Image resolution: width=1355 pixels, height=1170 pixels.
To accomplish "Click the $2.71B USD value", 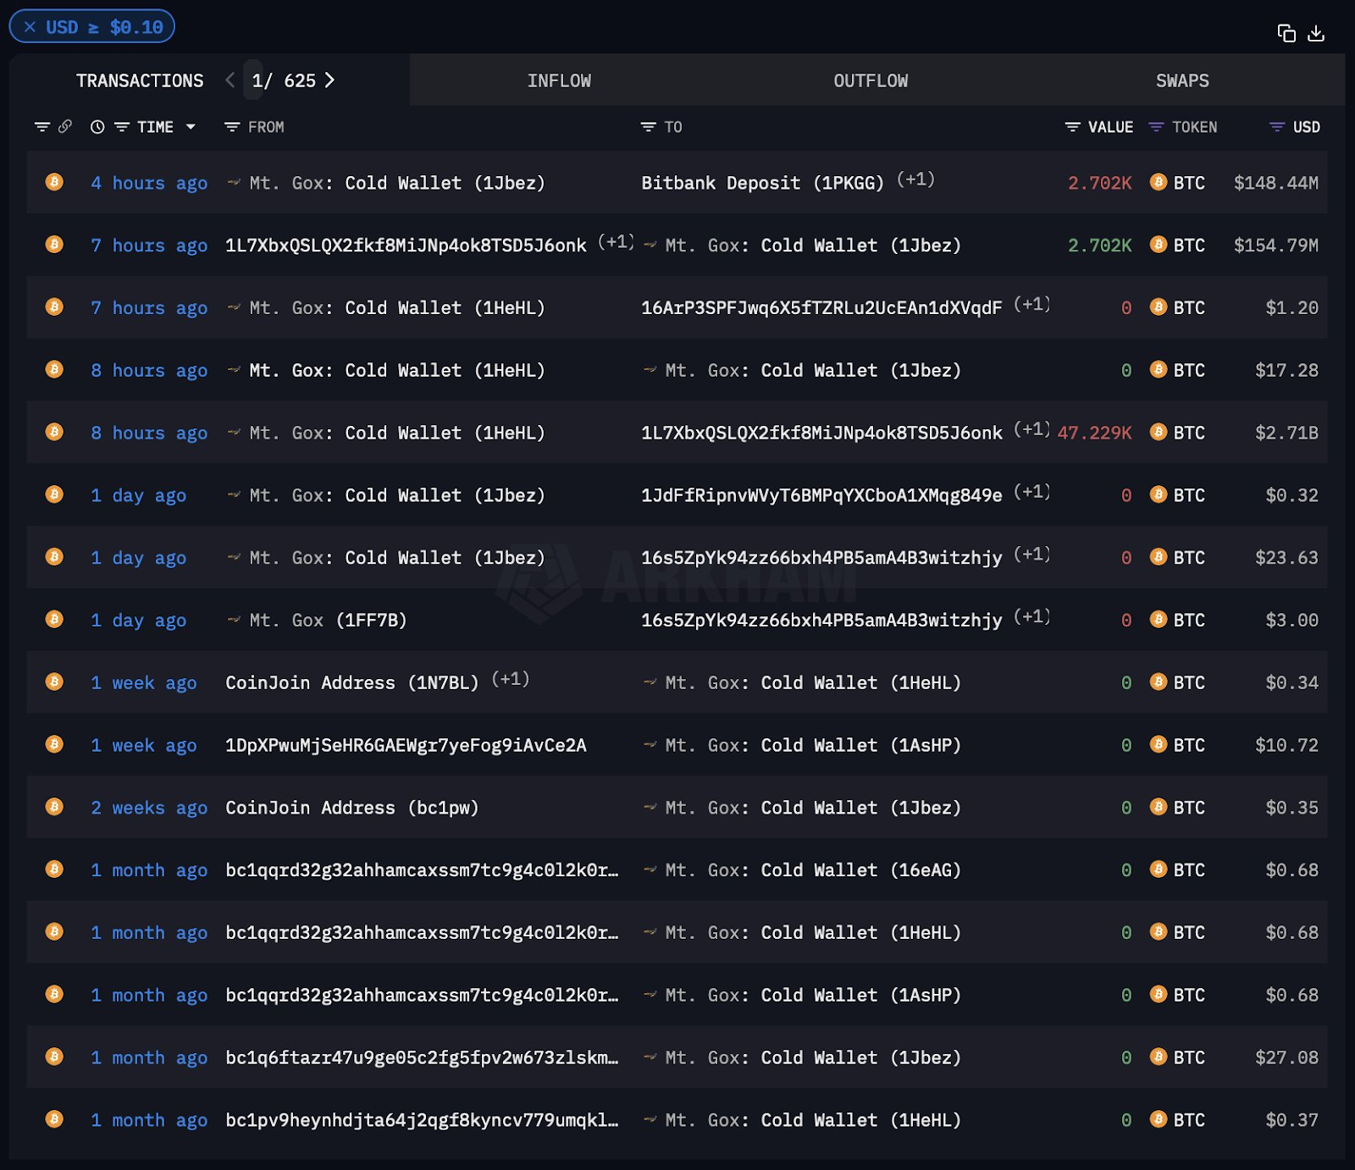I will click(x=1286, y=433).
